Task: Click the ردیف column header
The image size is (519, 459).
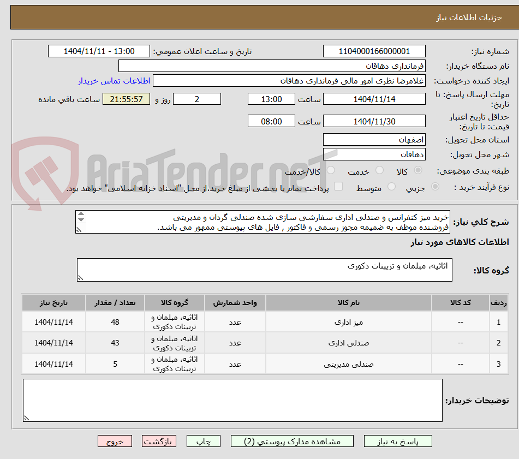Action: click(x=499, y=303)
